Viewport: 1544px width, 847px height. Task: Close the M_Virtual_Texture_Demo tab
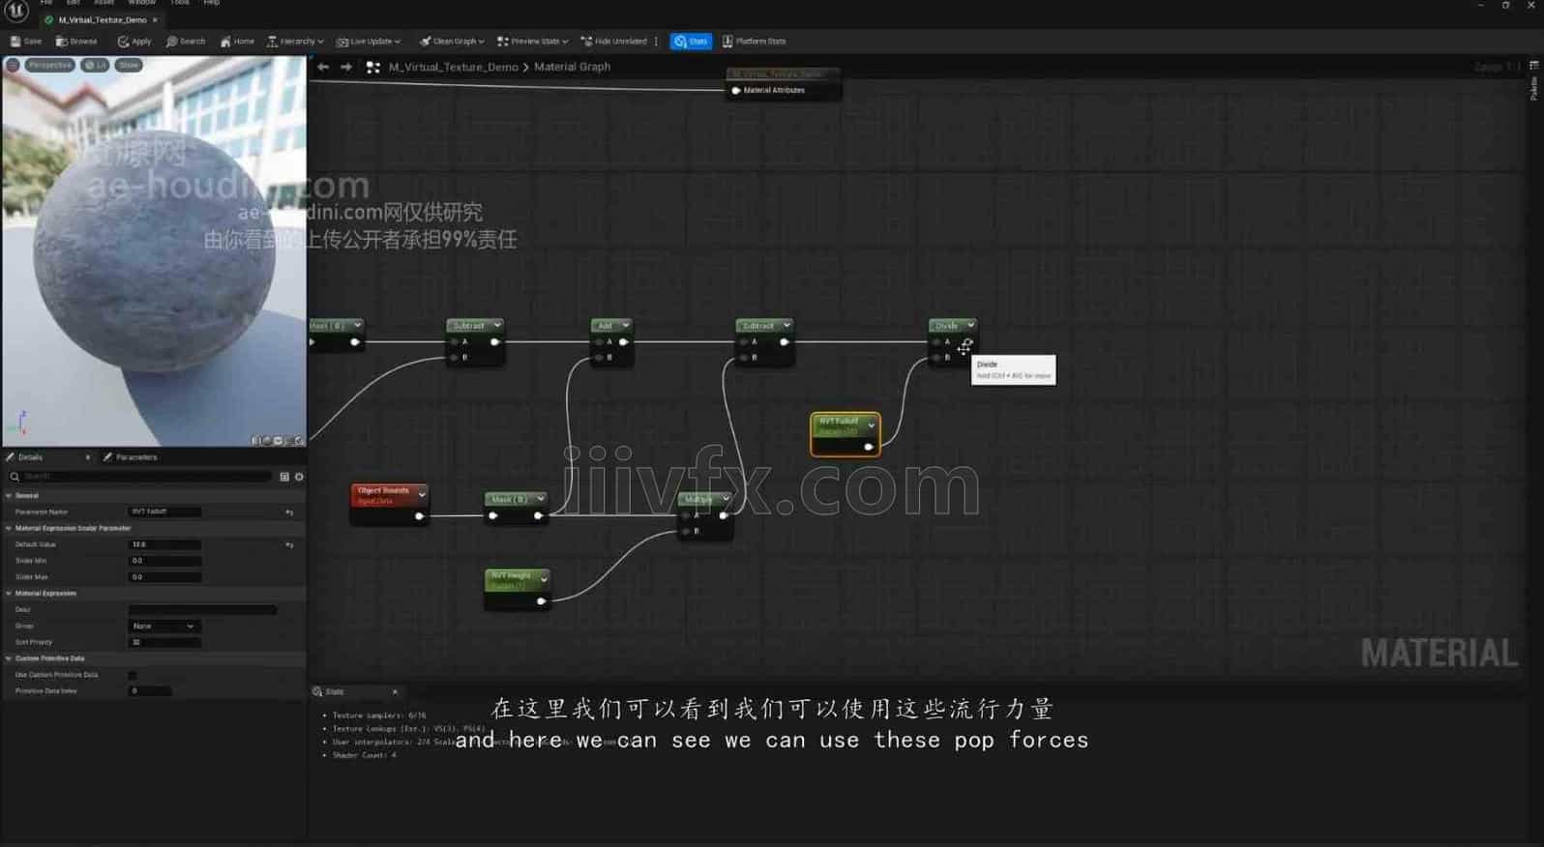[x=155, y=19]
